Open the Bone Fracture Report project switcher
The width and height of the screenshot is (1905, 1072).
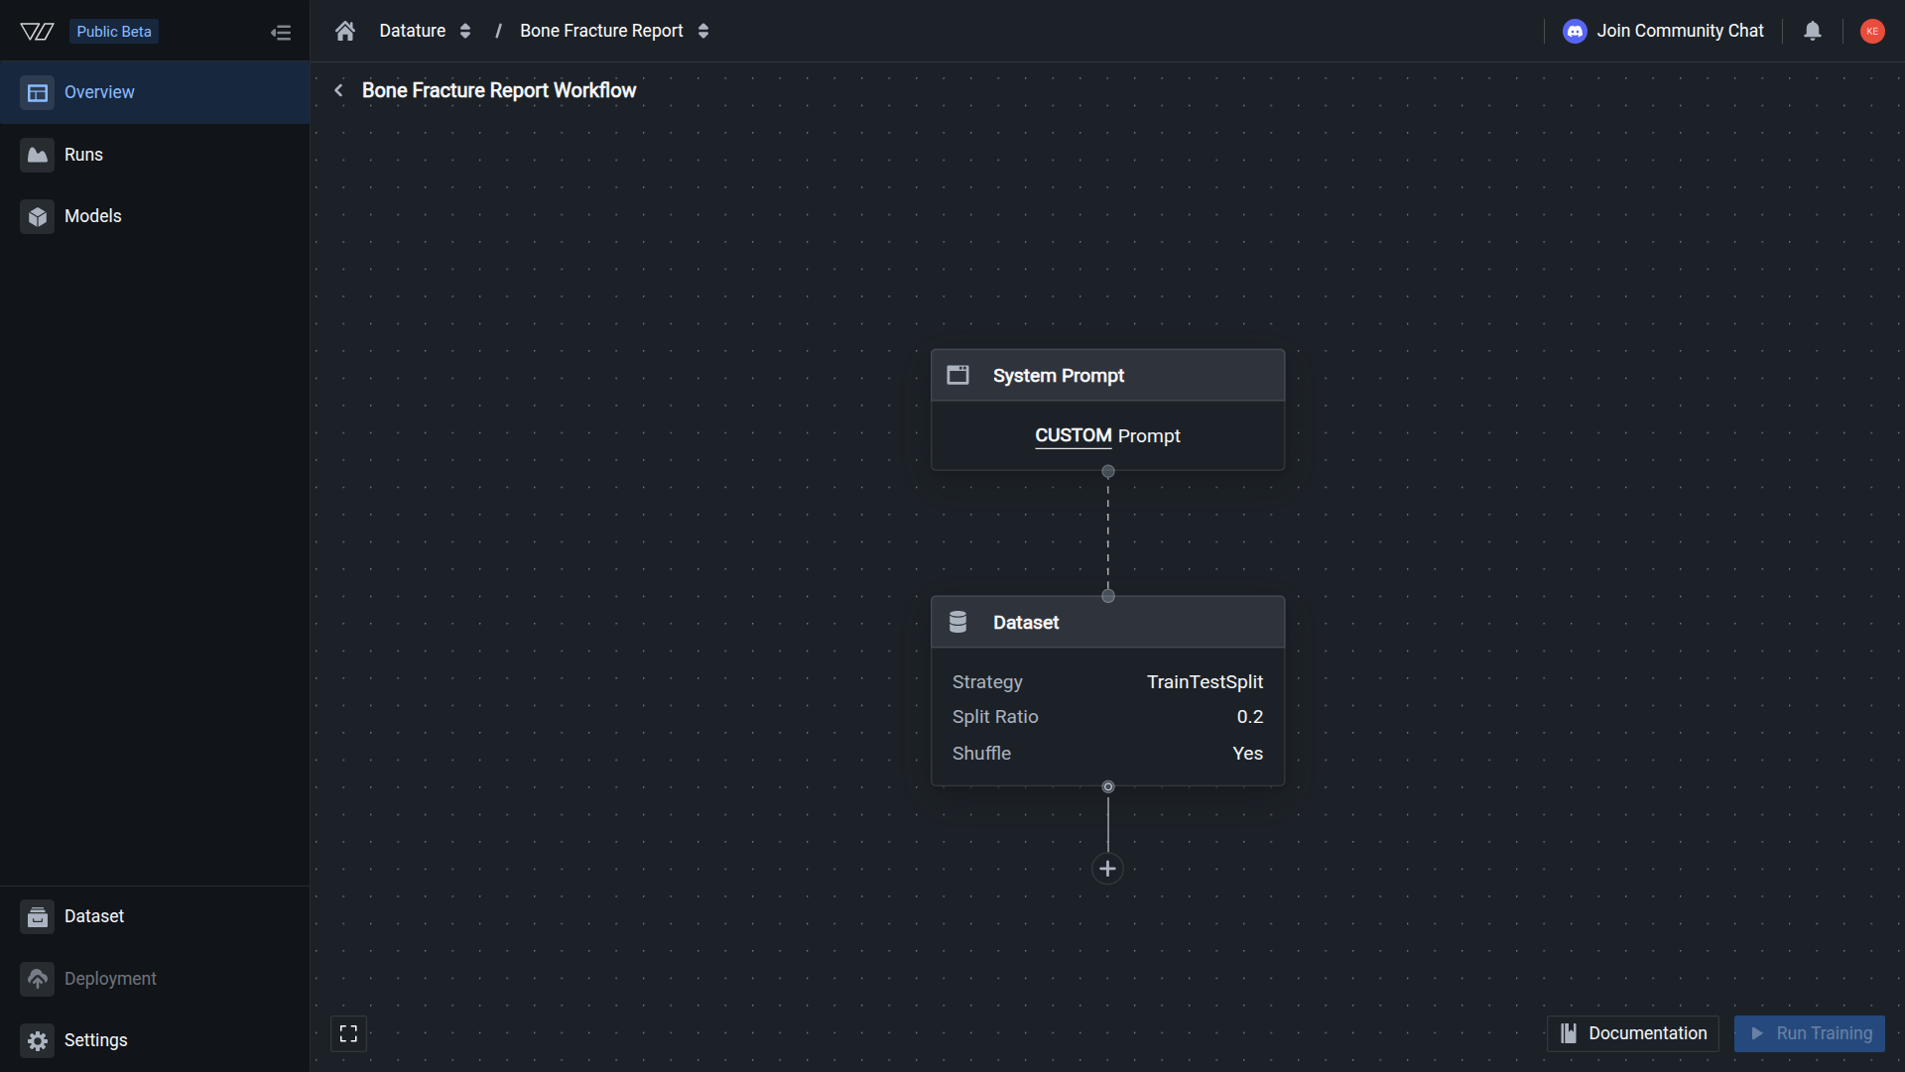pyautogui.click(x=703, y=32)
